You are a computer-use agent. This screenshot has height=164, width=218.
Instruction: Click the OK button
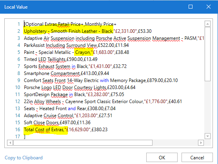click(162, 157)
